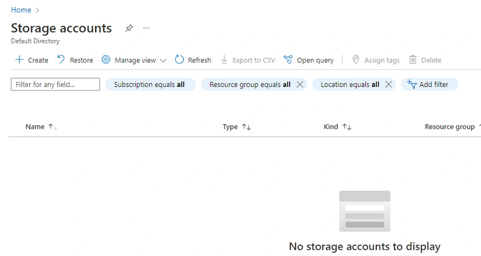The image size is (481, 256).
Task: Click the Assign tags tag icon
Action: (x=356, y=59)
